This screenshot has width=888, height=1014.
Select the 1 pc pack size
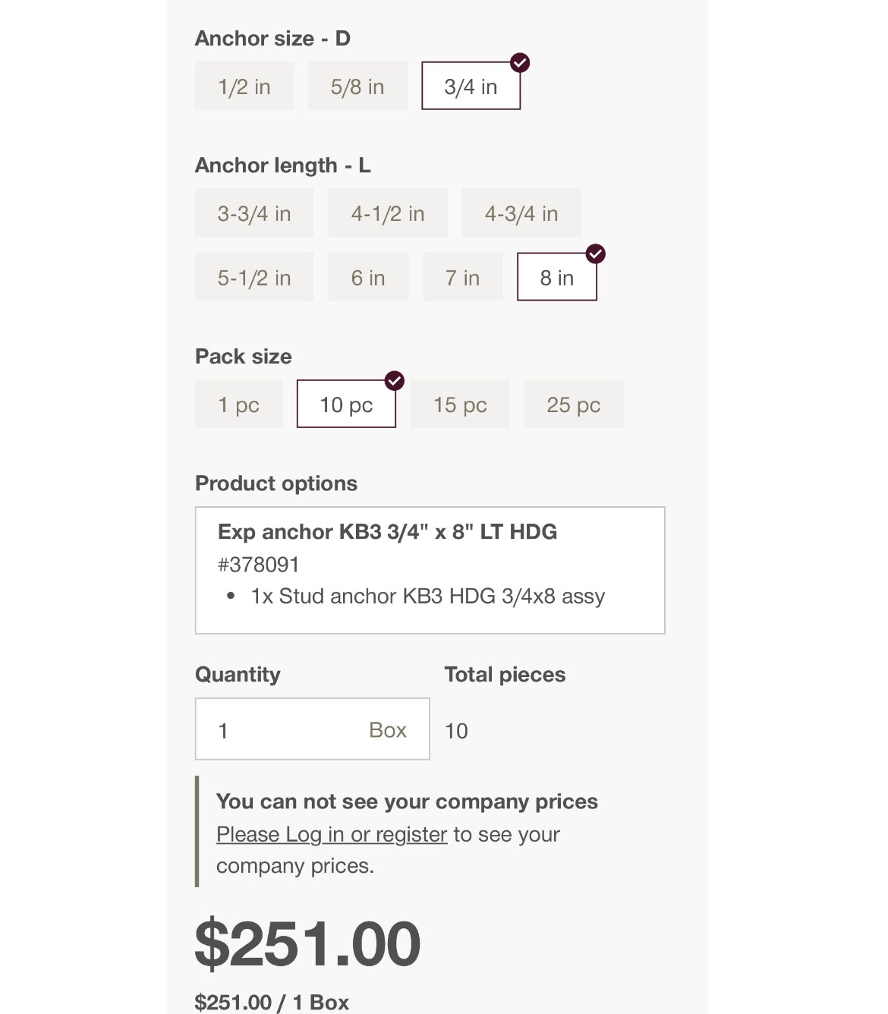[x=238, y=405]
